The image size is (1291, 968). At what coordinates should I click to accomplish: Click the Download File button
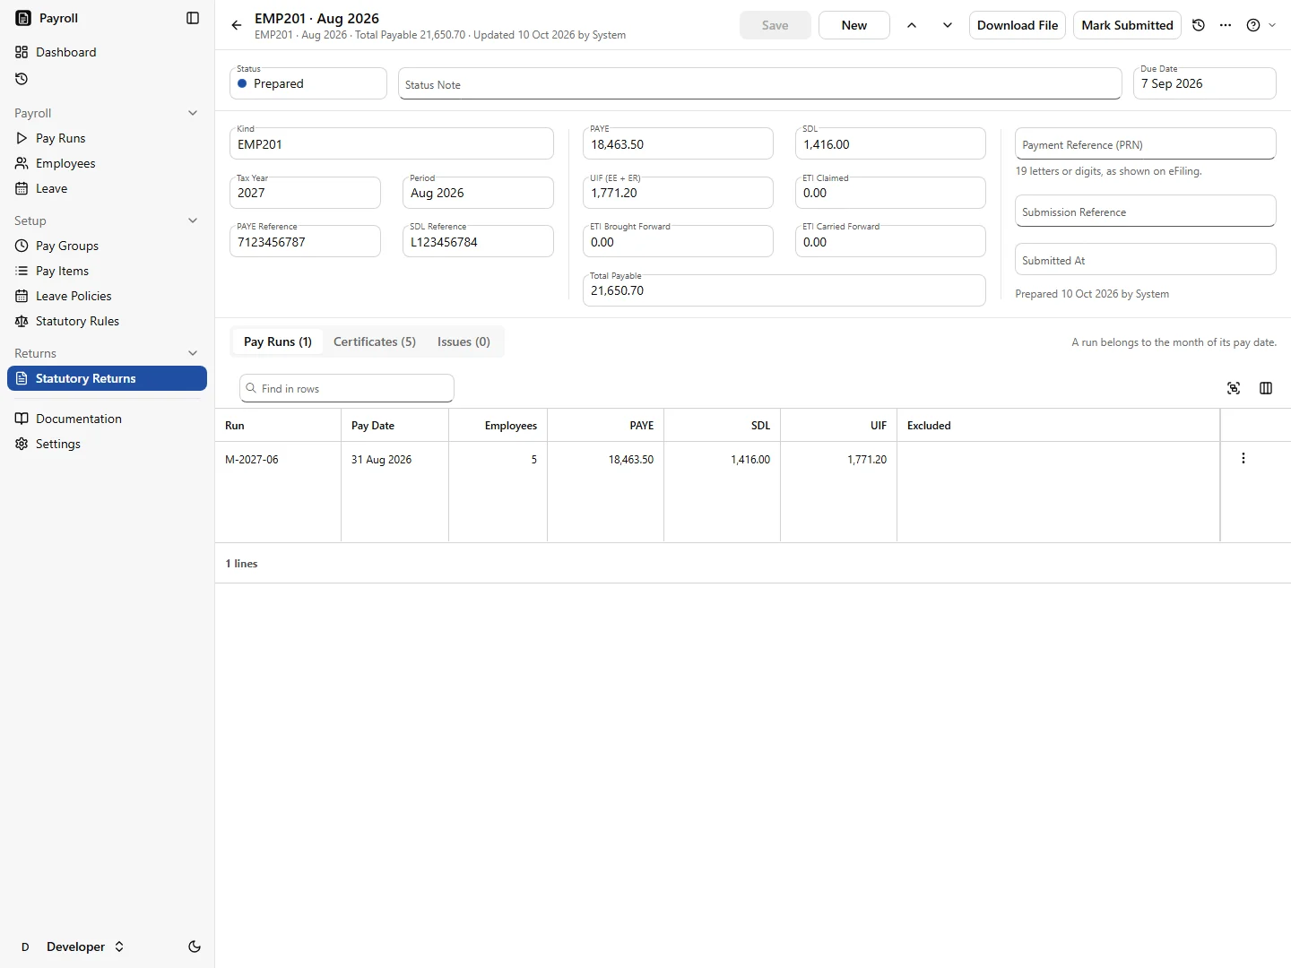[1018, 25]
